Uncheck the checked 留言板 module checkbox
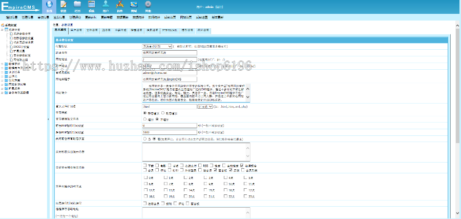 216,170
